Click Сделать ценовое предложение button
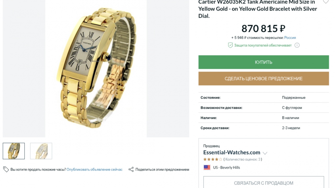The width and height of the screenshot is (335, 188). point(264,79)
